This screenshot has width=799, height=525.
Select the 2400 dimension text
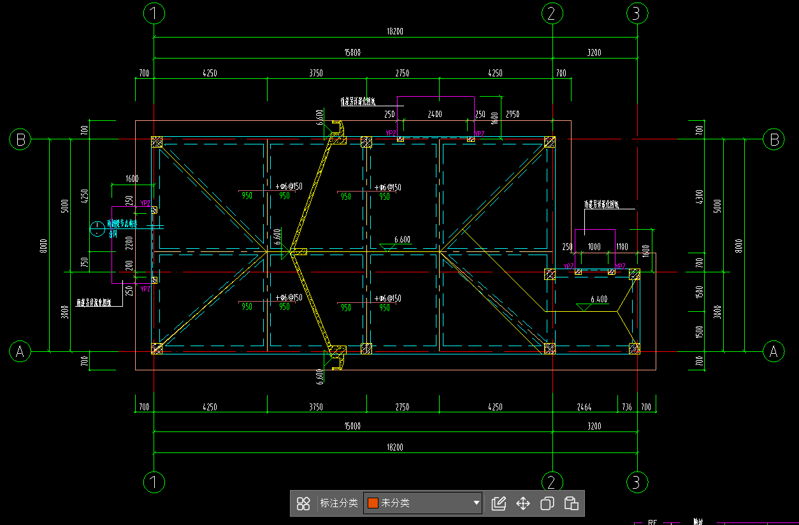click(435, 115)
